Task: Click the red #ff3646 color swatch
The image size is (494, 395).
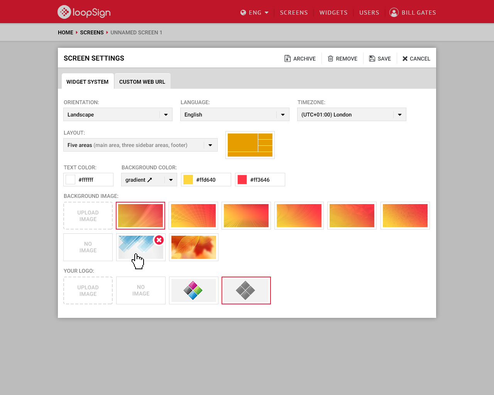Action: coord(242,180)
